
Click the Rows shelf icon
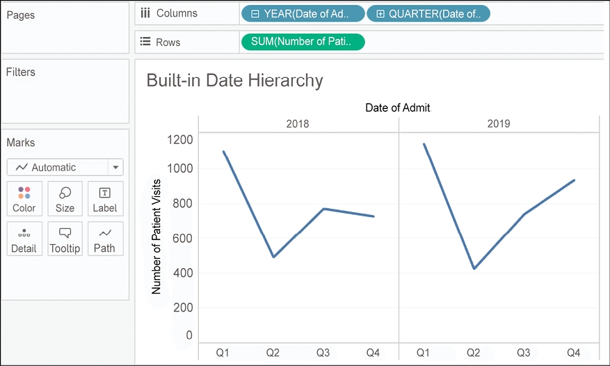pos(145,42)
